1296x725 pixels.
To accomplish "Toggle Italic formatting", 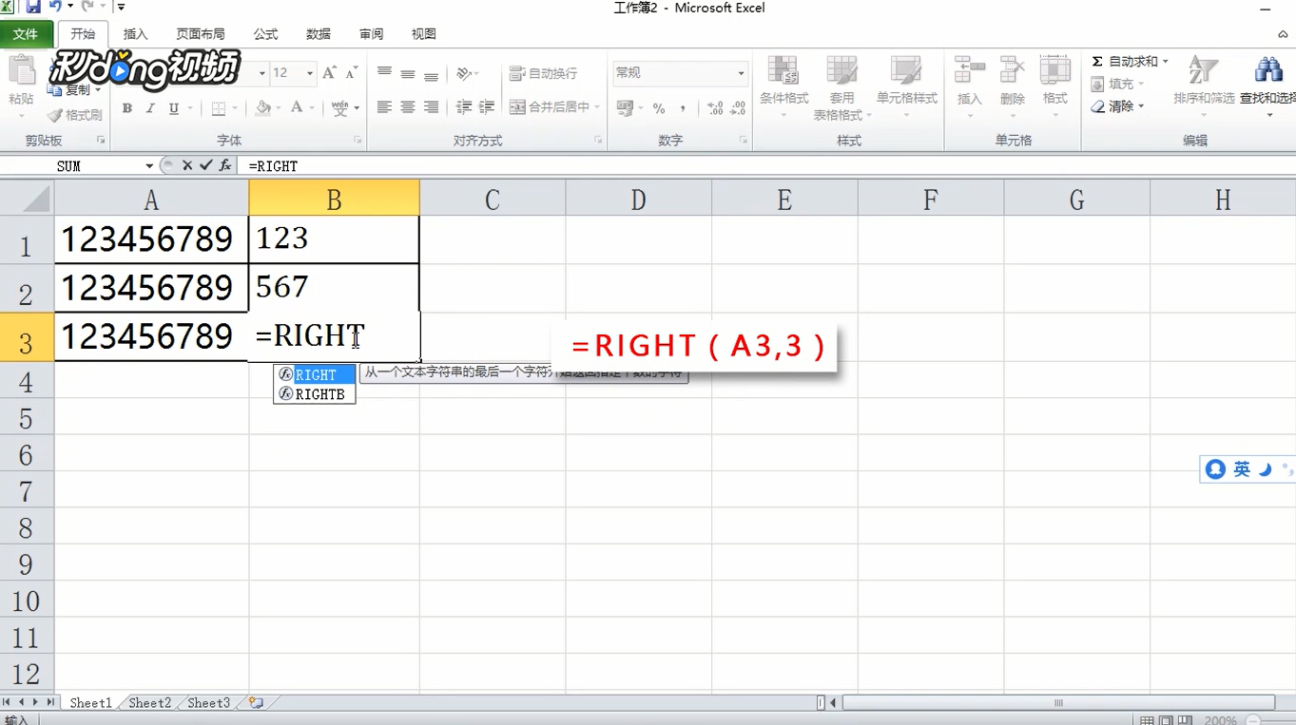I will coord(150,108).
